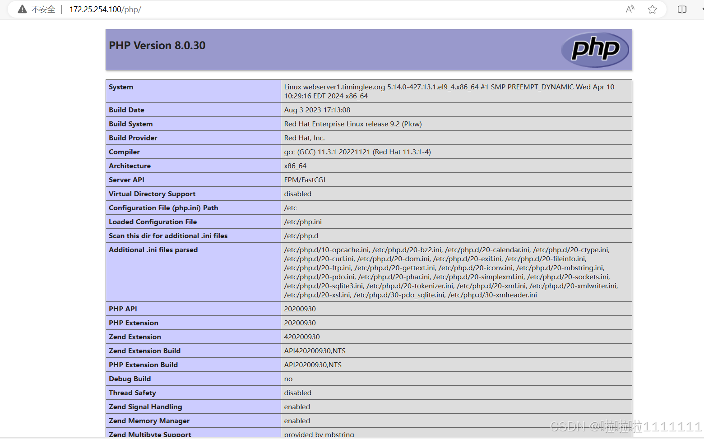Image resolution: width=704 pixels, height=439 pixels.
Task: Click the PHP Extension label
Action: (x=133, y=323)
